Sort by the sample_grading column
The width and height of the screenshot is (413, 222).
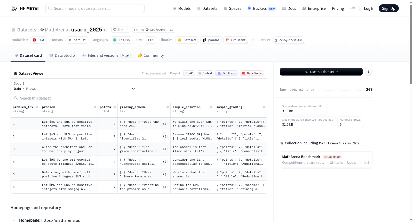pos(264,107)
